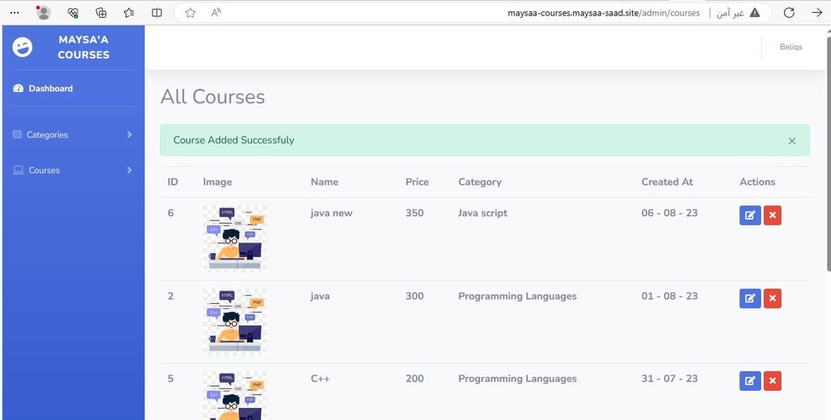831x420 pixels.
Task: Click the Created At column header
Action: (x=667, y=182)
